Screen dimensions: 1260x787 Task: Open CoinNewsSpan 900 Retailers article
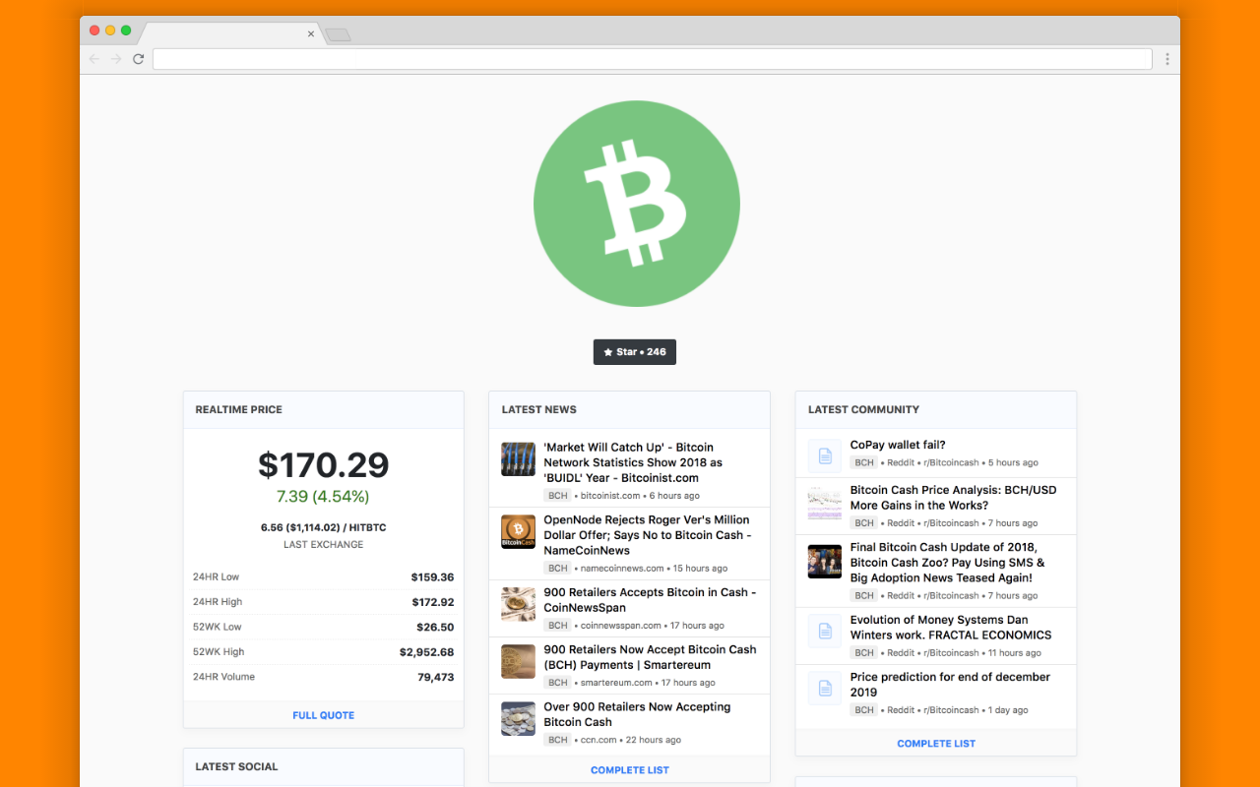point(650,600)
